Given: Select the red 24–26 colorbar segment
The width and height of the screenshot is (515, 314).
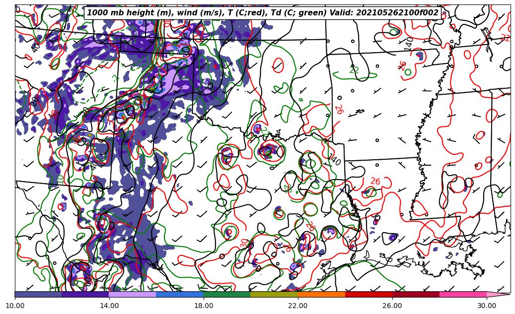Looking at the screenshot, I should click(369, 294).
